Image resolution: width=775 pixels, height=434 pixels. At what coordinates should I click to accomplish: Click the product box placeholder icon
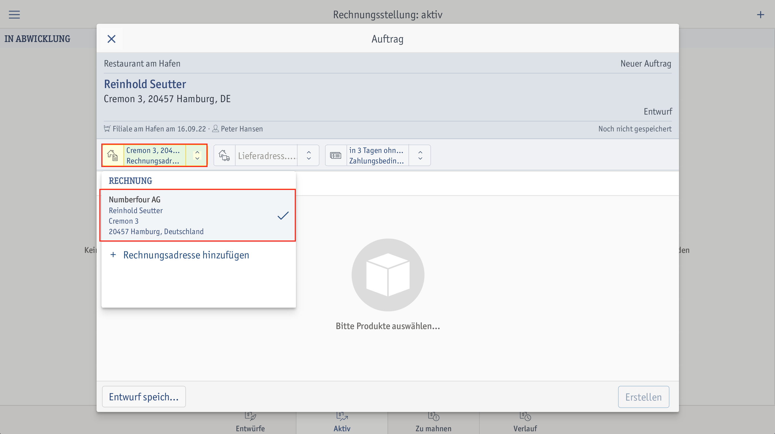388,275
